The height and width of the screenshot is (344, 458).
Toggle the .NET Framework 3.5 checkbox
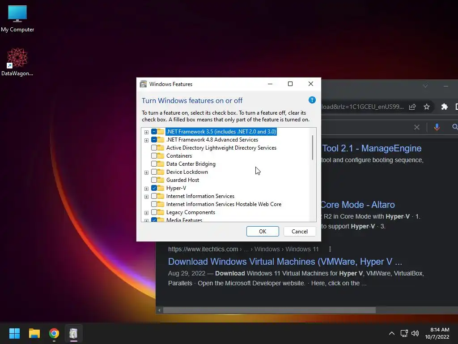point(154,132)
